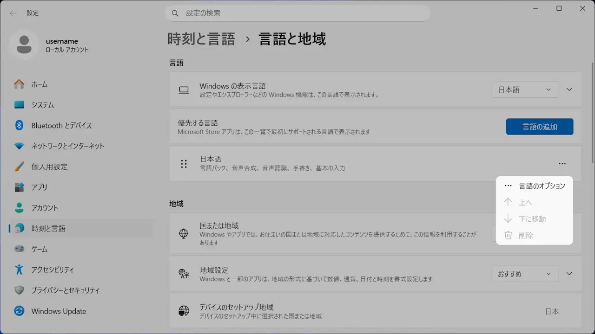
Task: Expand the Windows の表示言語 chevron
Action: [x=569, y=90]
